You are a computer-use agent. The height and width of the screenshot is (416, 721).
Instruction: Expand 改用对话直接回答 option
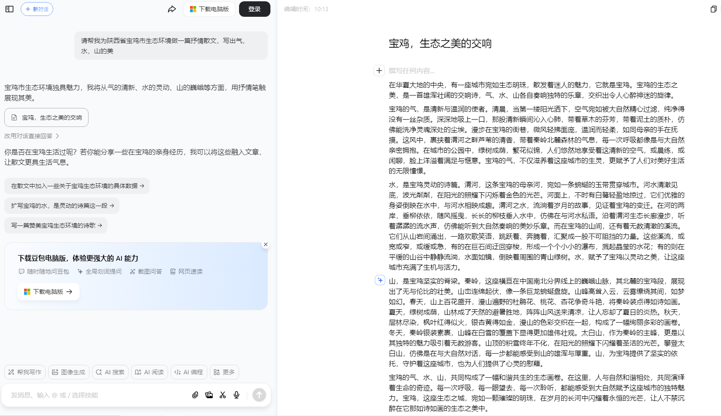[x=32, y=136]
